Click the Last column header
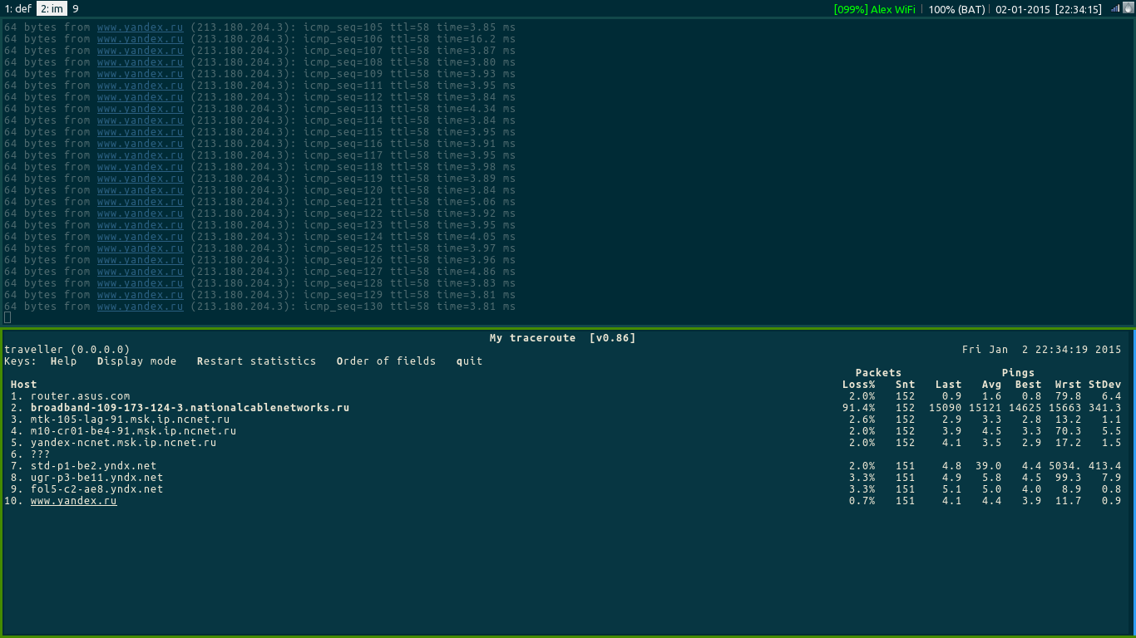This screenshot has height=638, width=1136. coord(948,385)
